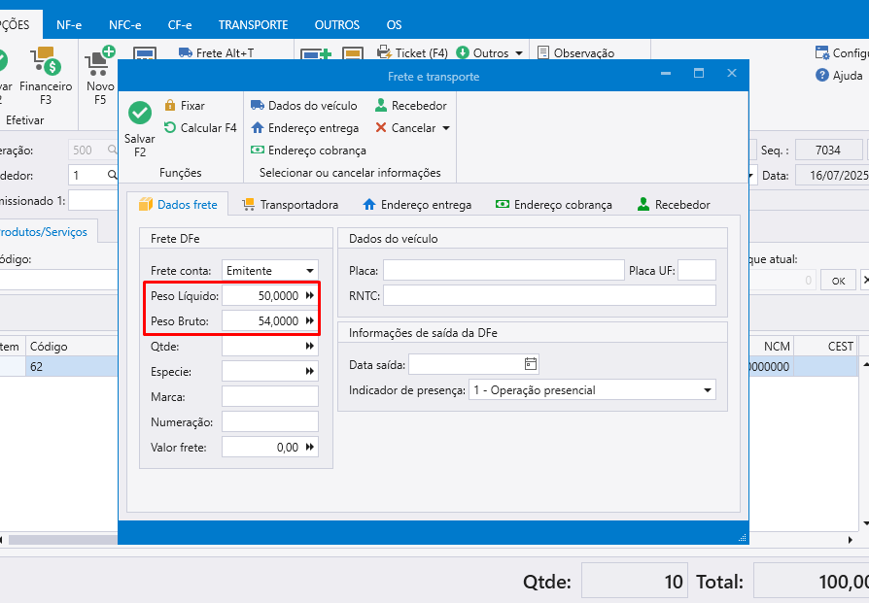Click inside the Placa input field
This screenshot has width=869, height=603.
coord(504,270)
